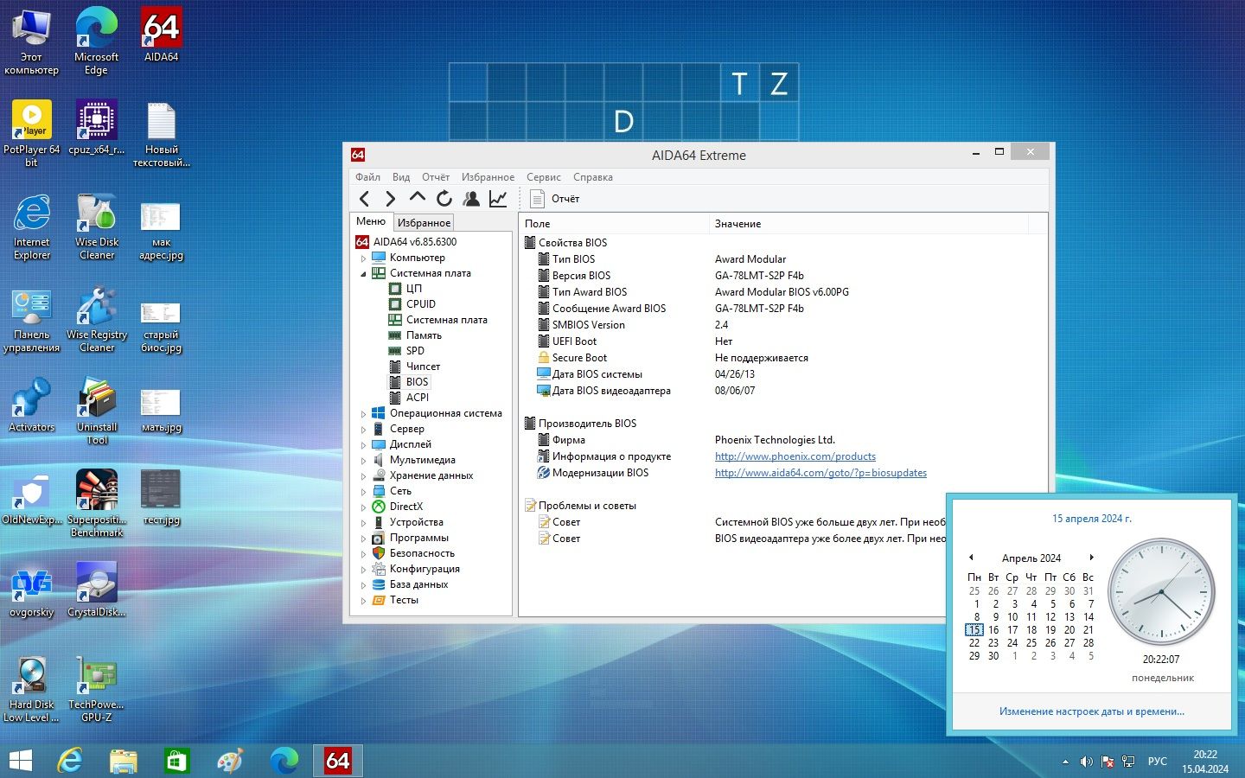Click AIDA64 icon in the taskbar
This screenshot has width=1245, height=778.
(x=337, y=761)
